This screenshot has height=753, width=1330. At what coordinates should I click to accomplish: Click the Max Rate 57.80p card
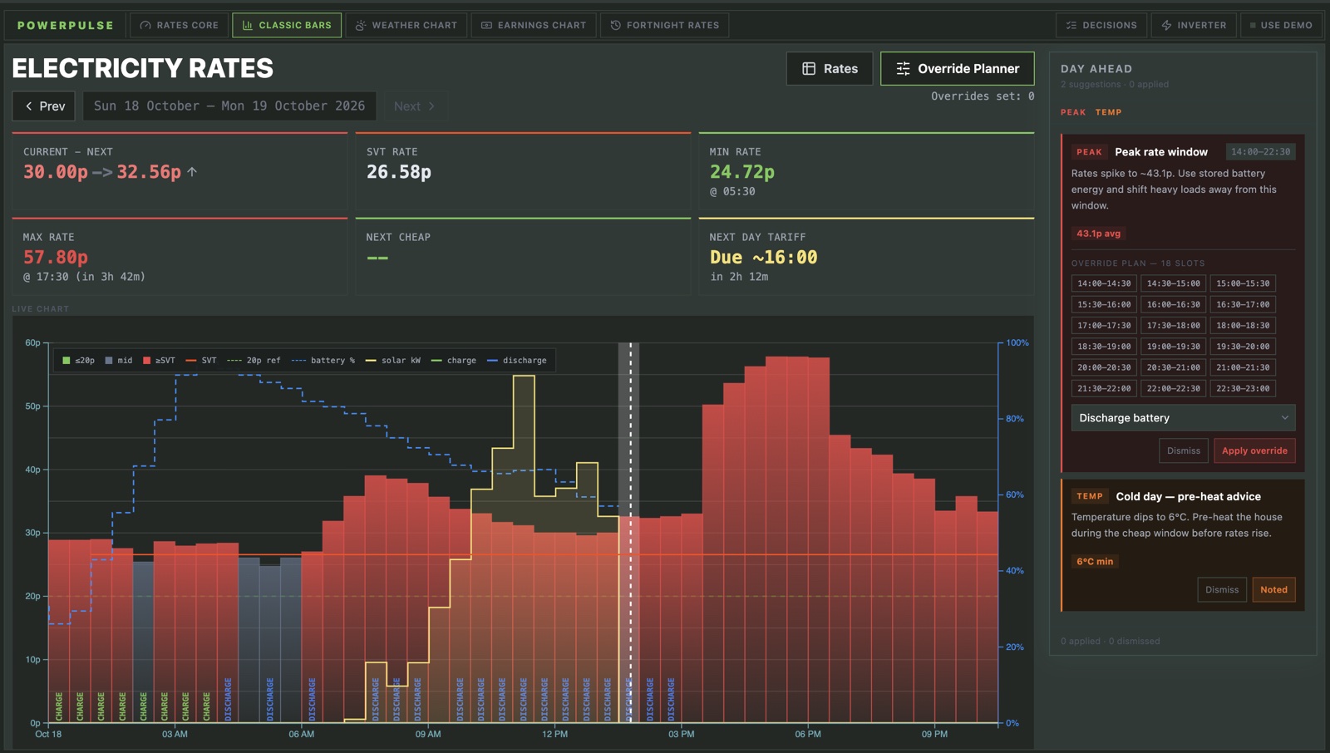(180, 256)
